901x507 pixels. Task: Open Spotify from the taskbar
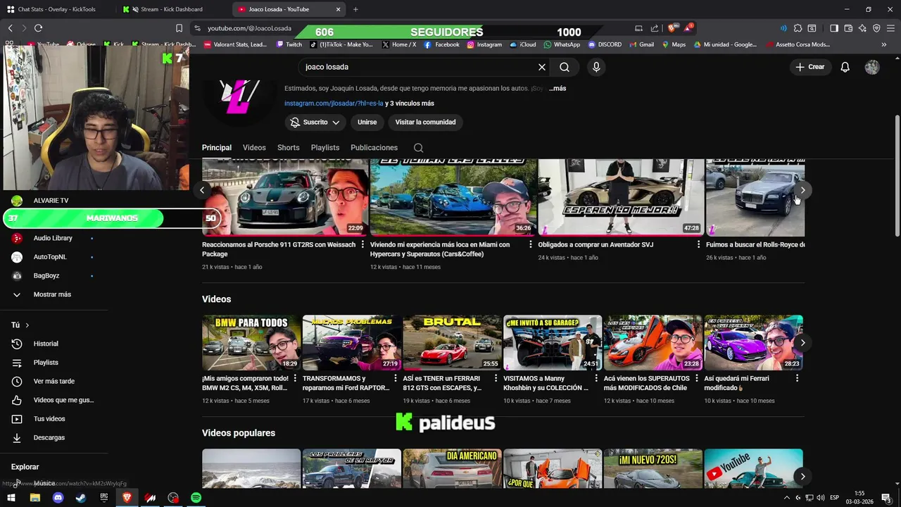196,498
